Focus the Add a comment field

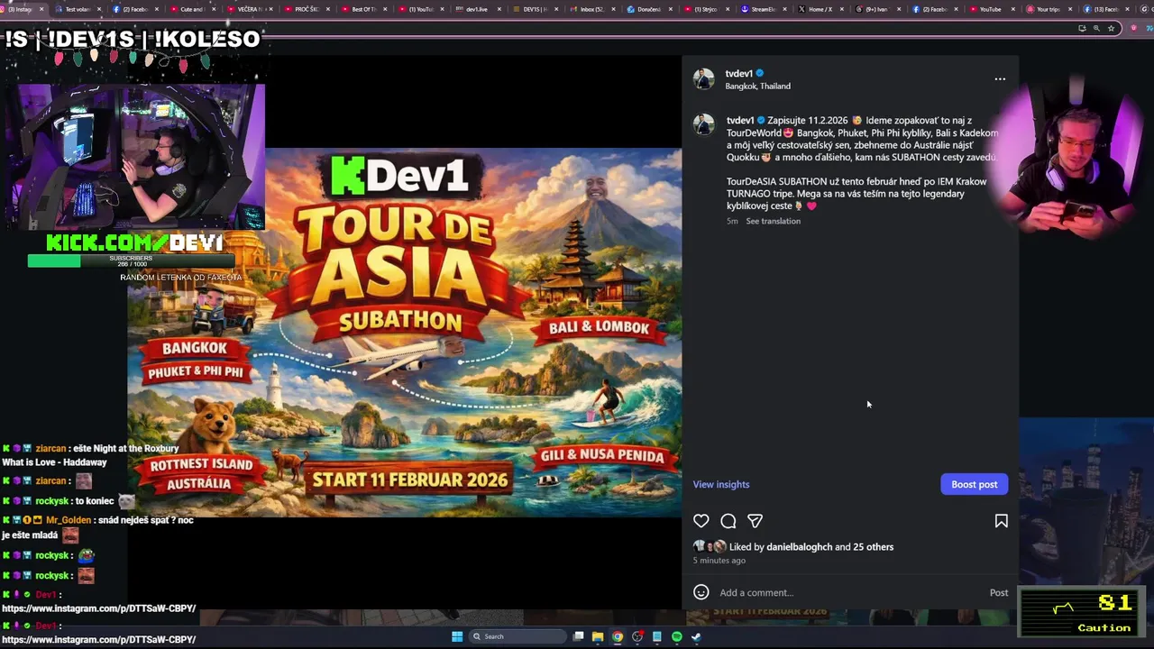click(x=847, y=592)
